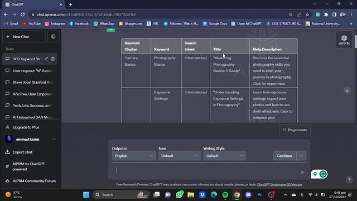This screenshot has height=201, width=357.
Task: Open the Chrome side panel icon
Action: point(334,15)
